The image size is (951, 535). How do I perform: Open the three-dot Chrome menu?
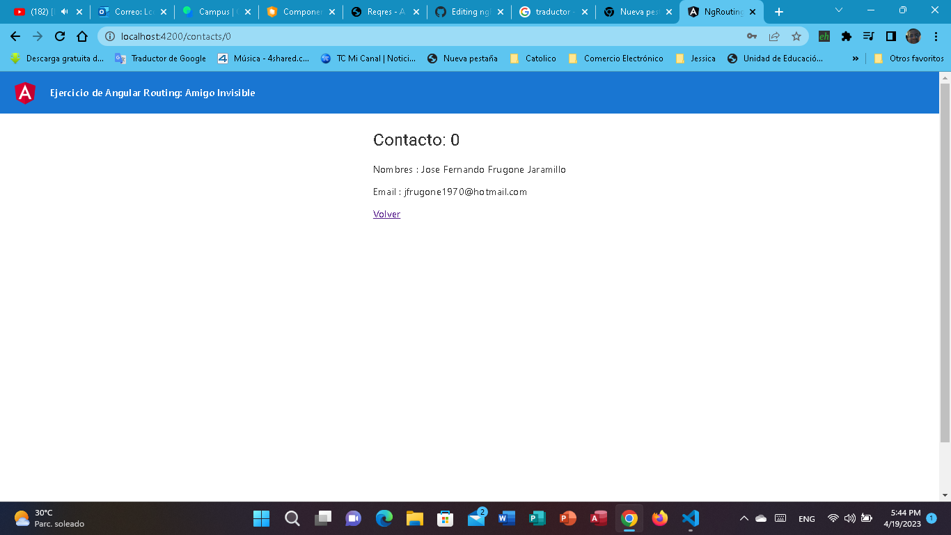click(x=936, y=36)
